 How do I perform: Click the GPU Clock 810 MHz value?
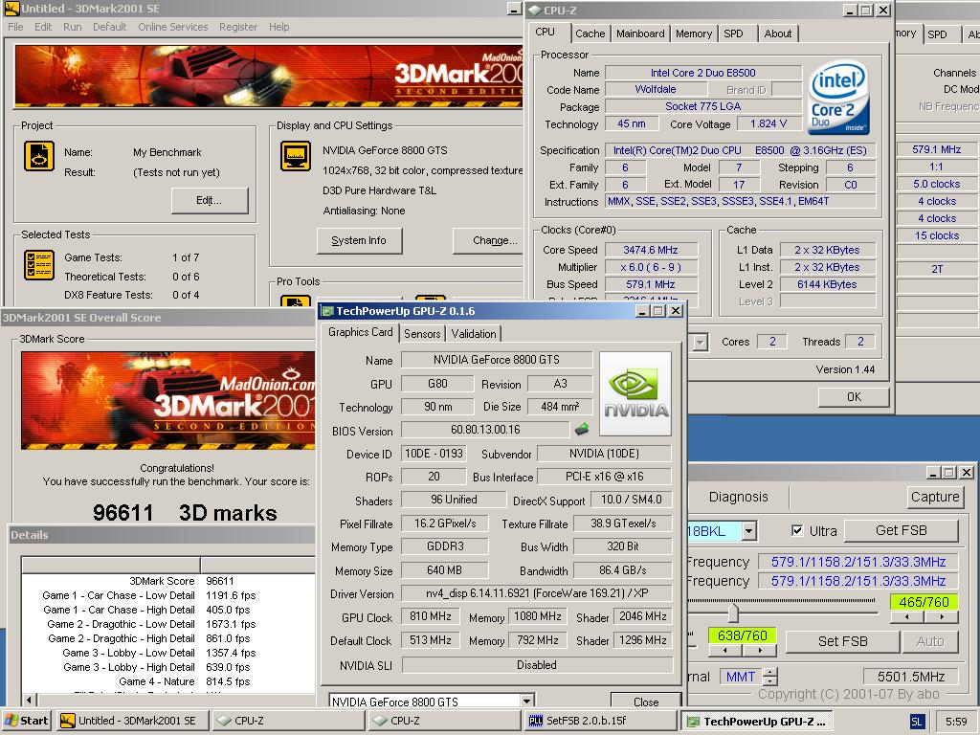pyautogui.click(x=431, y=616)
